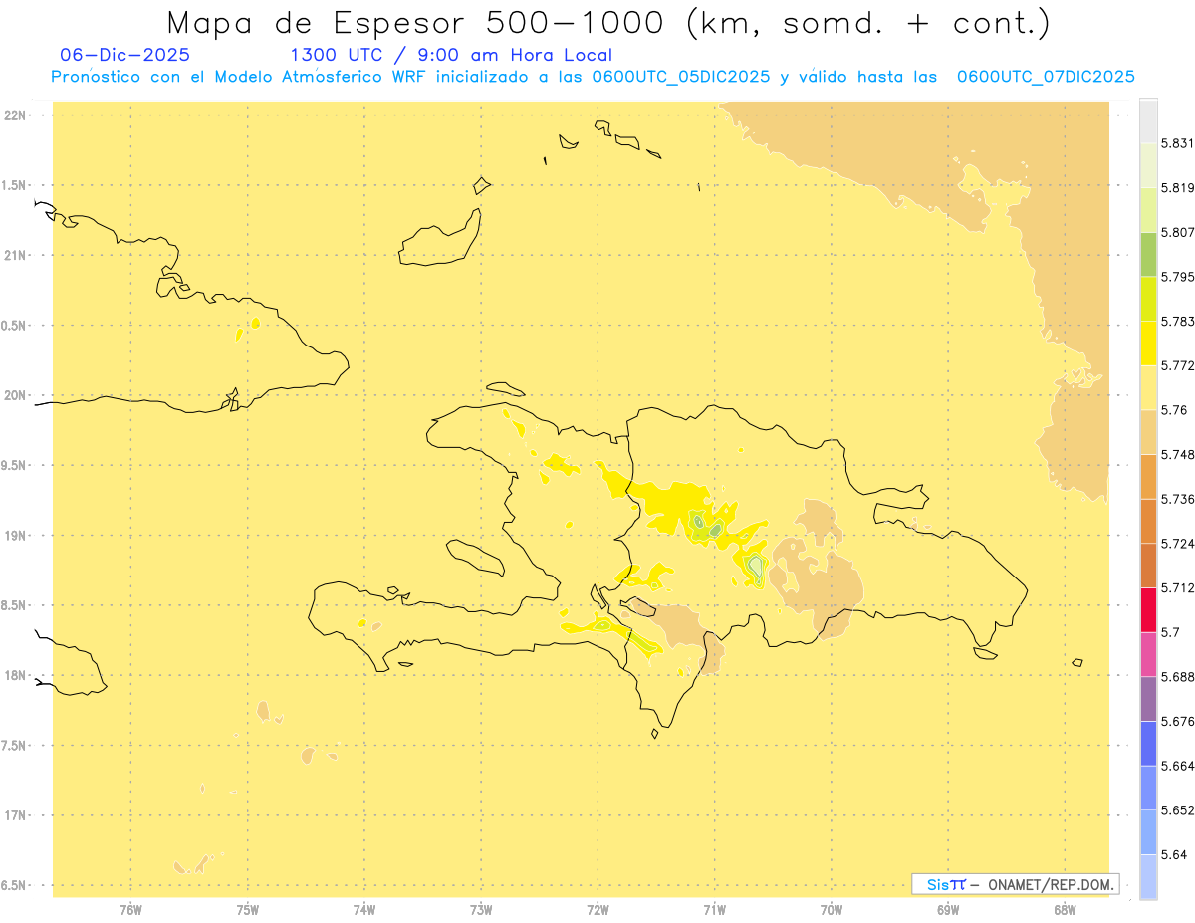Click the longitude label '68W'

tap(1065, 910)
